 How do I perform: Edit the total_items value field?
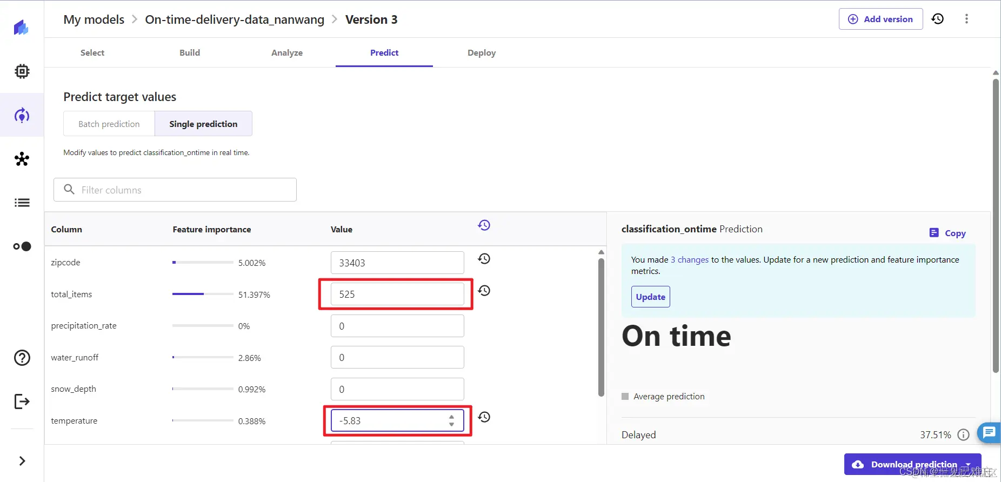[397, 294]
